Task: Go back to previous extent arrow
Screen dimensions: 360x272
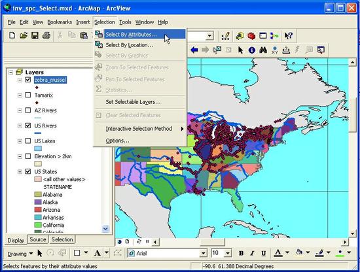Action: (194, 50)
